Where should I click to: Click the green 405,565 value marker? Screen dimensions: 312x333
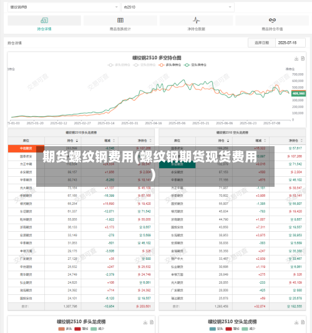(299, 94)
